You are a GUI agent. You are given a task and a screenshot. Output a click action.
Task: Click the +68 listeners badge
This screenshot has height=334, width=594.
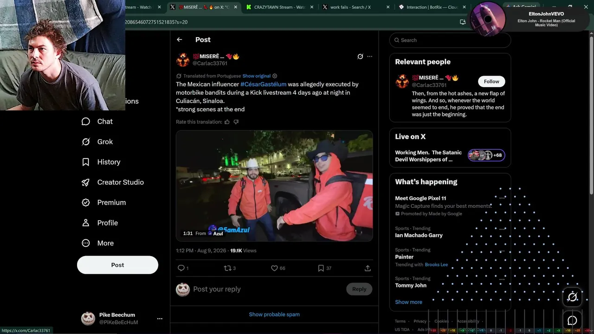[486, 155]
